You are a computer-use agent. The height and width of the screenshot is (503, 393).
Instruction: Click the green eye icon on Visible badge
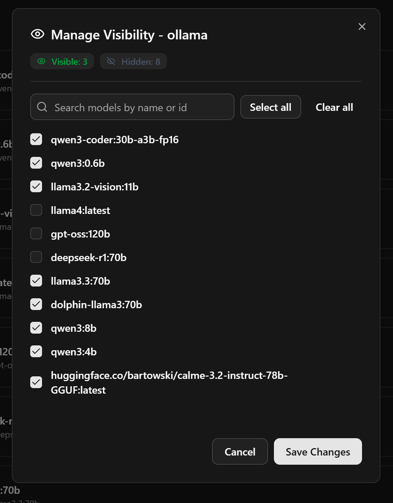41,61
